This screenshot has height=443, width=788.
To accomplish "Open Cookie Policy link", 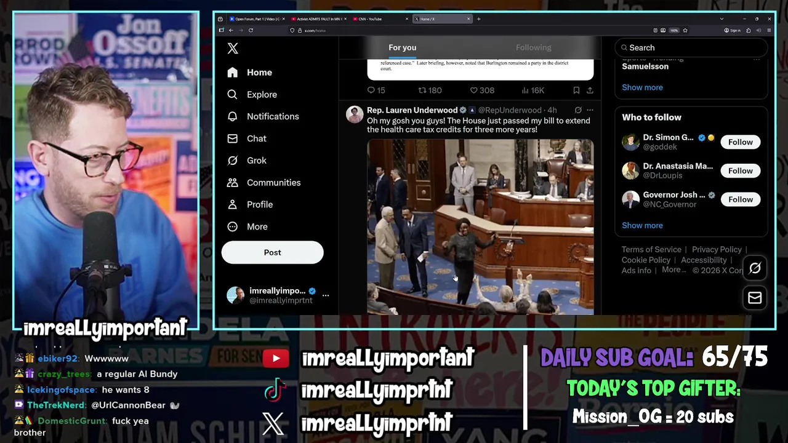I will (646, 260).
